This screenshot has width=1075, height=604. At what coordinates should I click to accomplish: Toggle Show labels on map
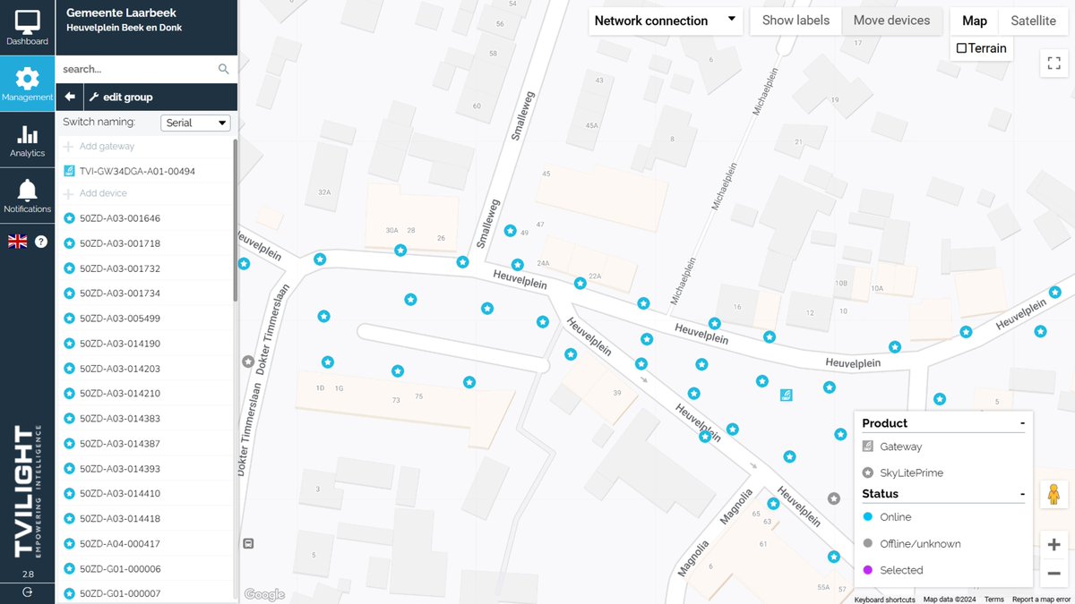click(x=795, y=21)
